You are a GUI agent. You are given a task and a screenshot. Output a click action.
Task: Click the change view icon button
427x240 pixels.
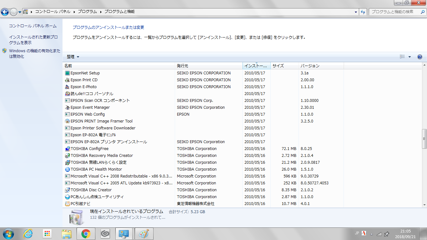coord(402,57)
